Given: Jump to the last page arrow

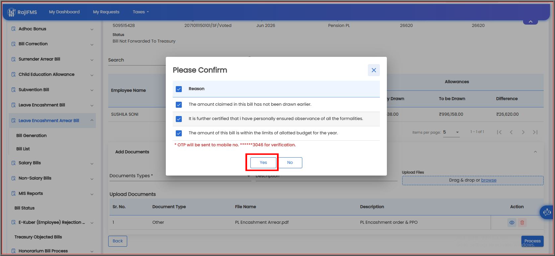Looking at the screenshot, I should [535, 132].
